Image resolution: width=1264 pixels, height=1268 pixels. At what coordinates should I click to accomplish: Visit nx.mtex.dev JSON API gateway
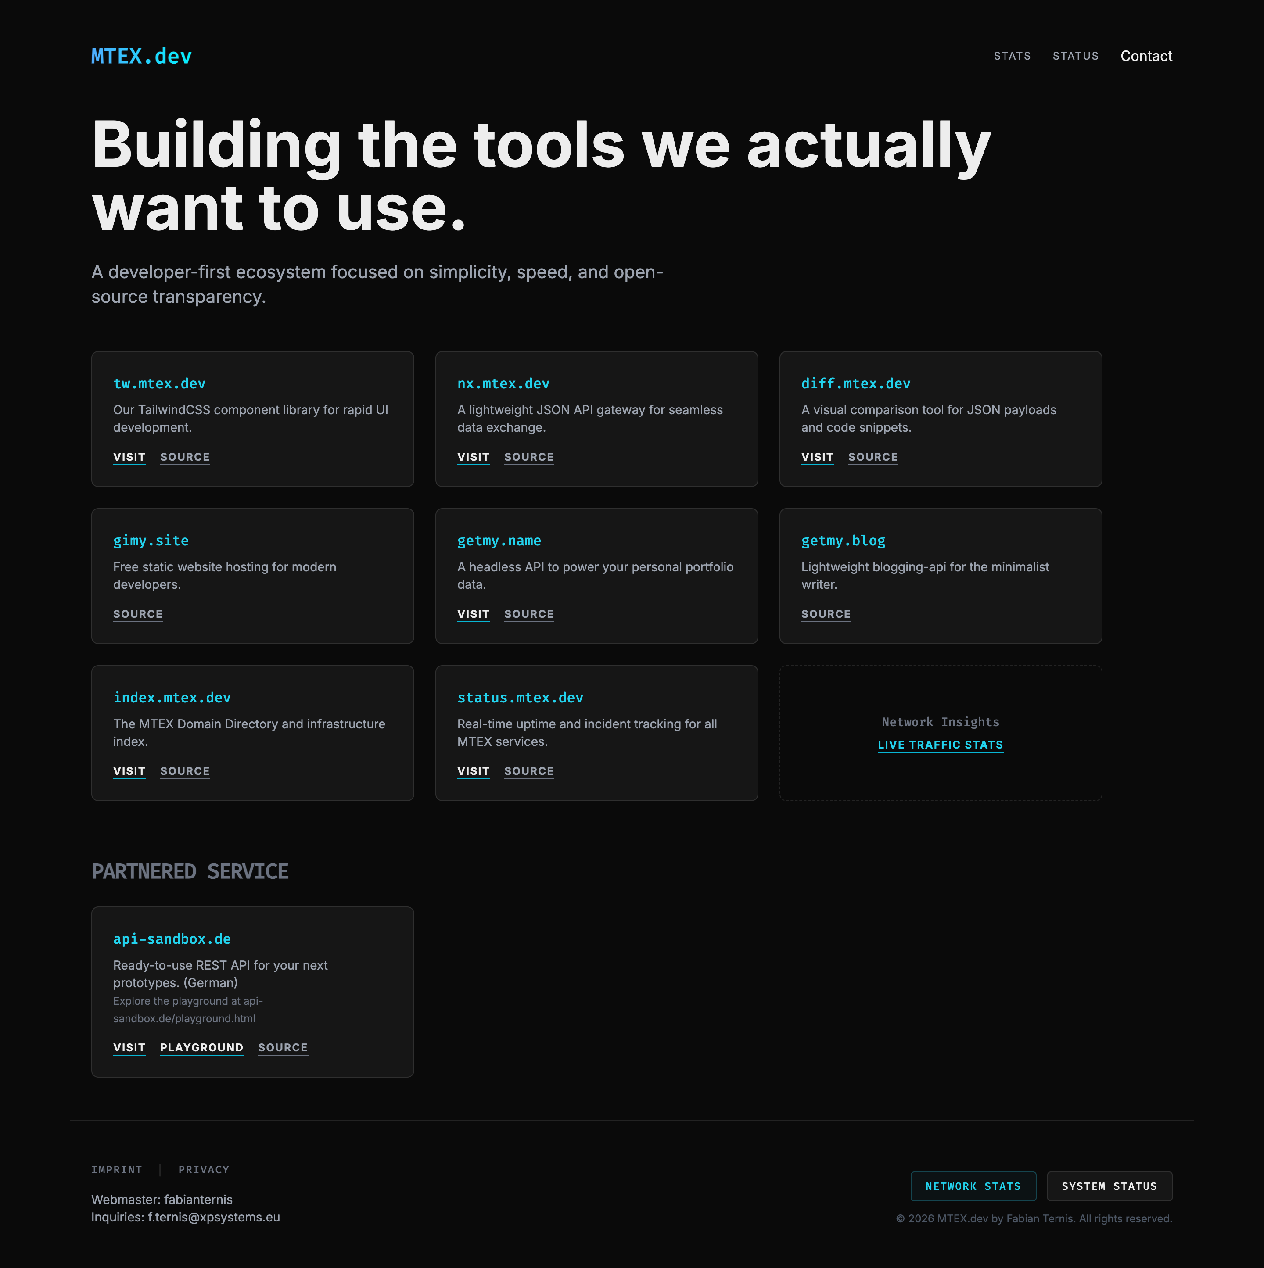pyautogui.click(x=473, y=457)
